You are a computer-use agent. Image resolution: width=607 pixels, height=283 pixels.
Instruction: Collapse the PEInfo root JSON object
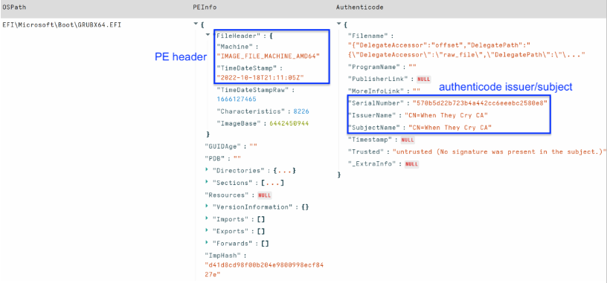coord(196,25)
